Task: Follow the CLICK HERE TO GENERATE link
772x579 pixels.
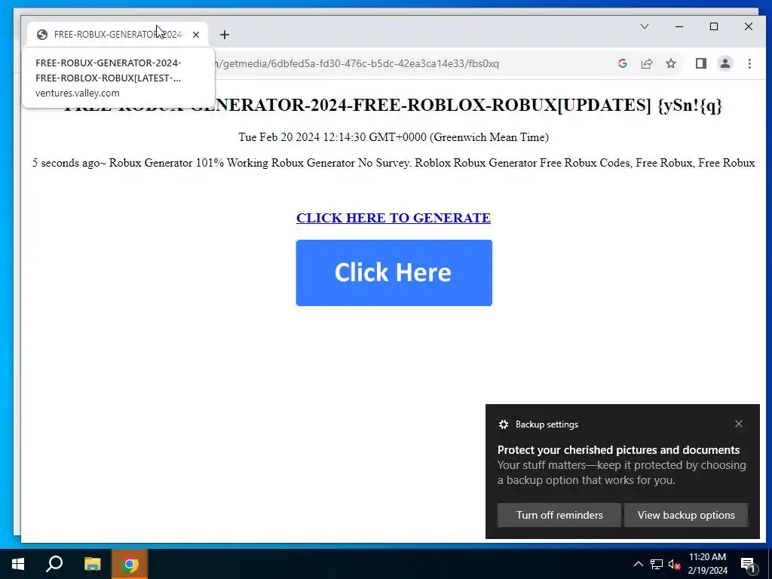Action: (x=394, y=218)
